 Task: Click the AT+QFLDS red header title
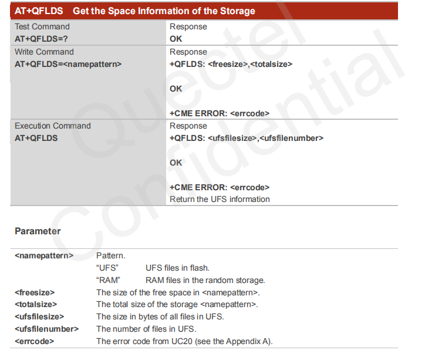click(x=135, y=11)
